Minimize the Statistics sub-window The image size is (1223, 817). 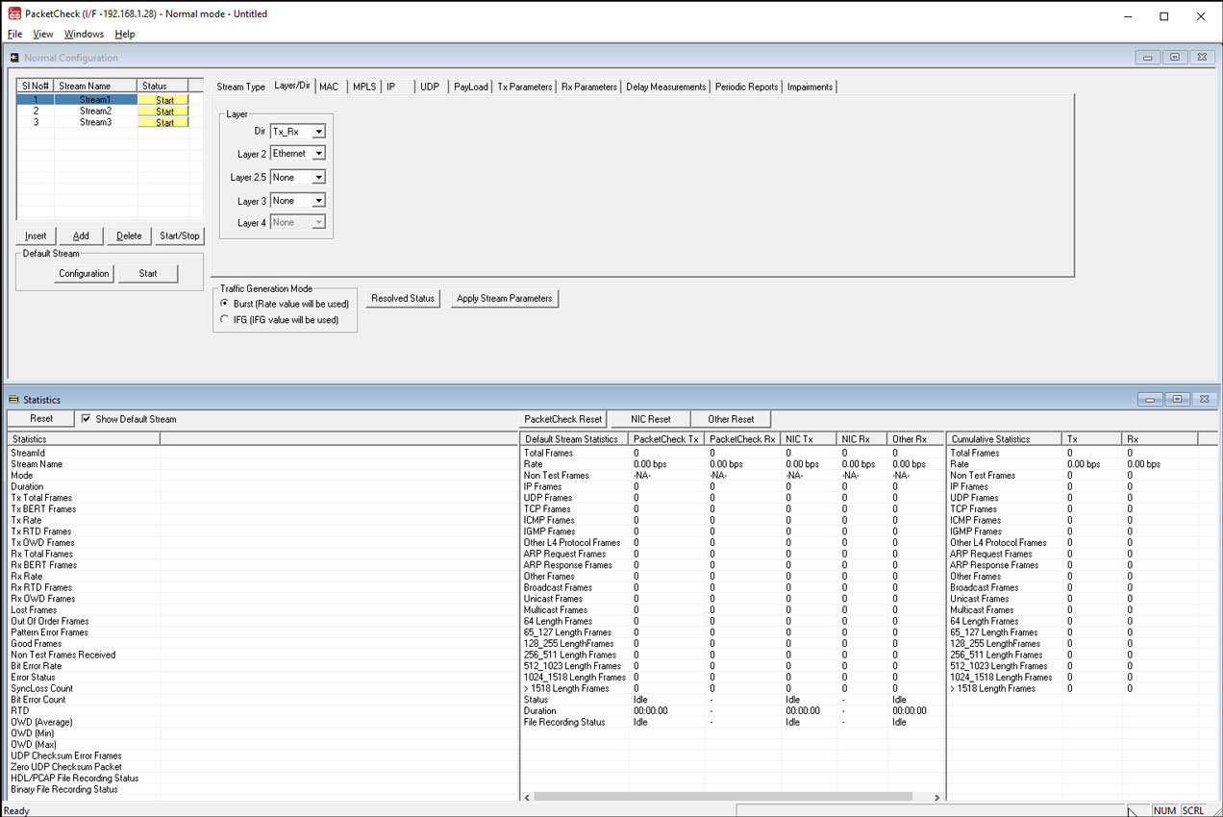(x=1150, y=399)
